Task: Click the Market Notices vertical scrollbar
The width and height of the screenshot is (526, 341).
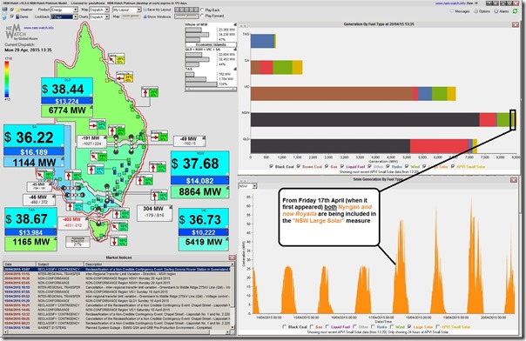Action: [233, 296]
